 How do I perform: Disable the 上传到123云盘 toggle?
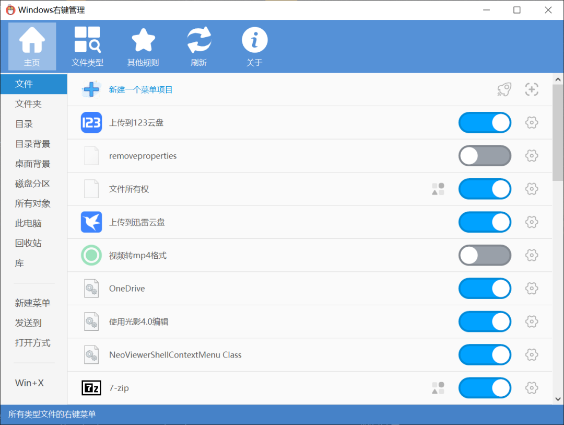[485, 122]
